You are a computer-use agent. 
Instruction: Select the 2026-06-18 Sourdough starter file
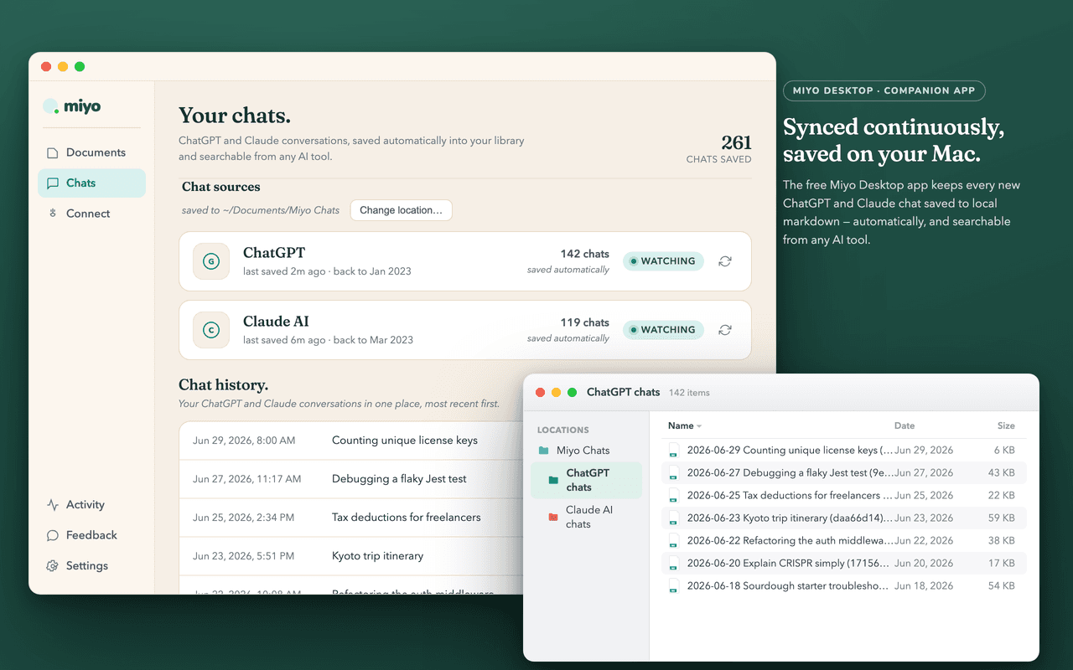[x=842, y=586]
